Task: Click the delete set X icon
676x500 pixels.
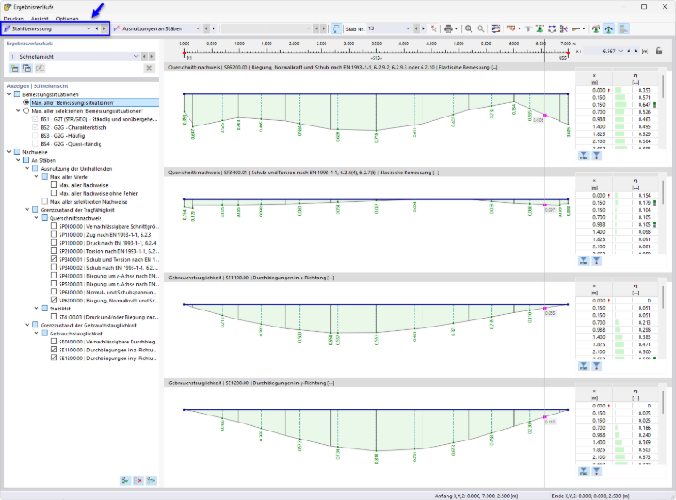Action: pyautogui.click(x=149, y=69)
